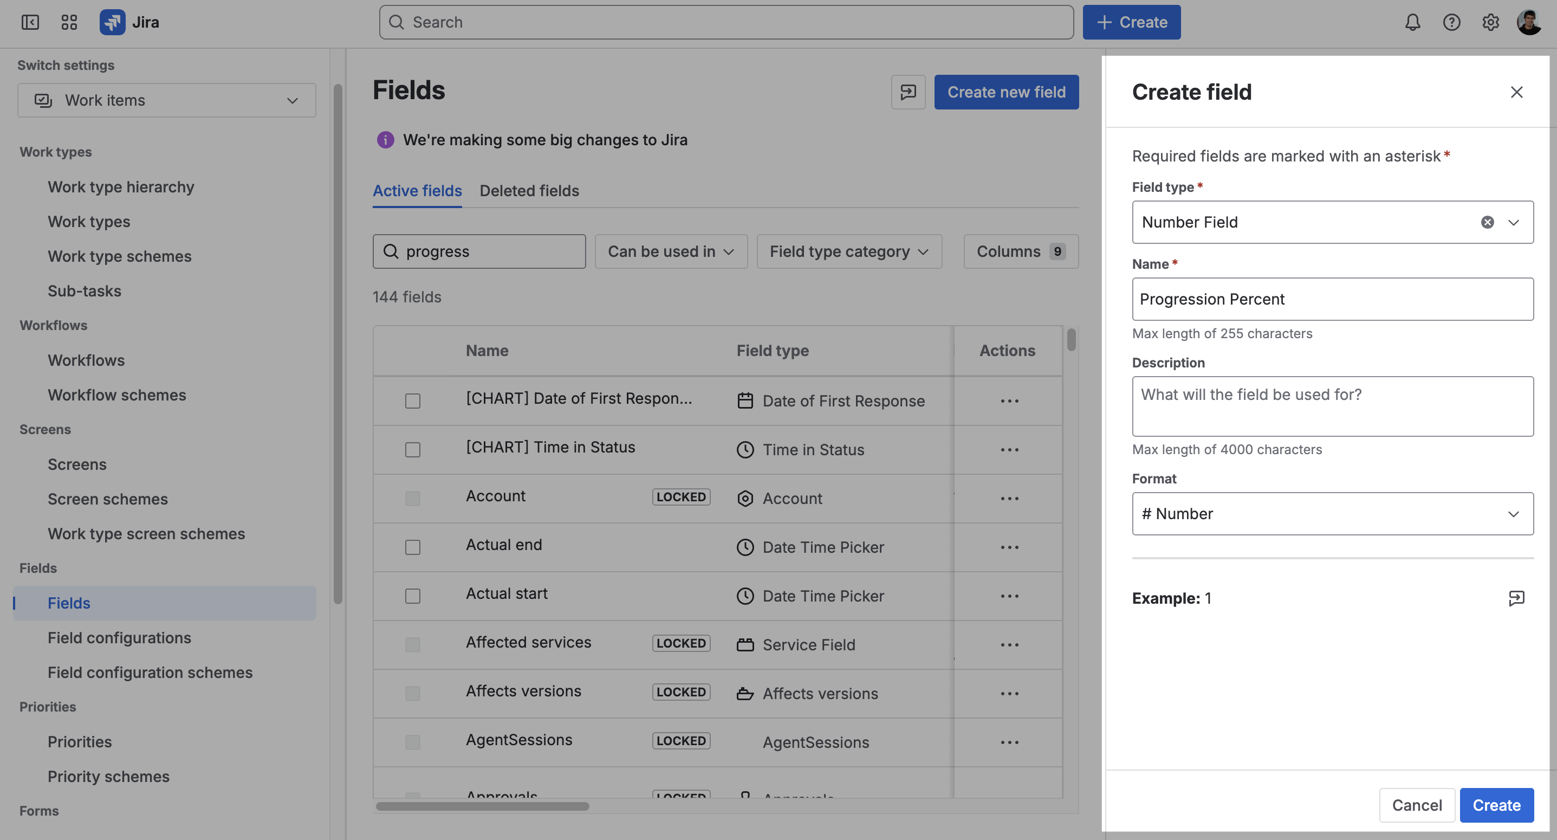Click the clock icon beside Time in Status
Screen dimensions: 1557x840
745,450
